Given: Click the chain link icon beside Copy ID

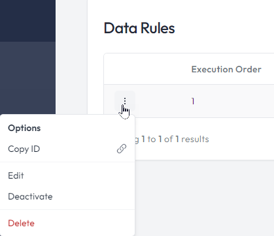Looking at the screenshot, I should (122, 149).
